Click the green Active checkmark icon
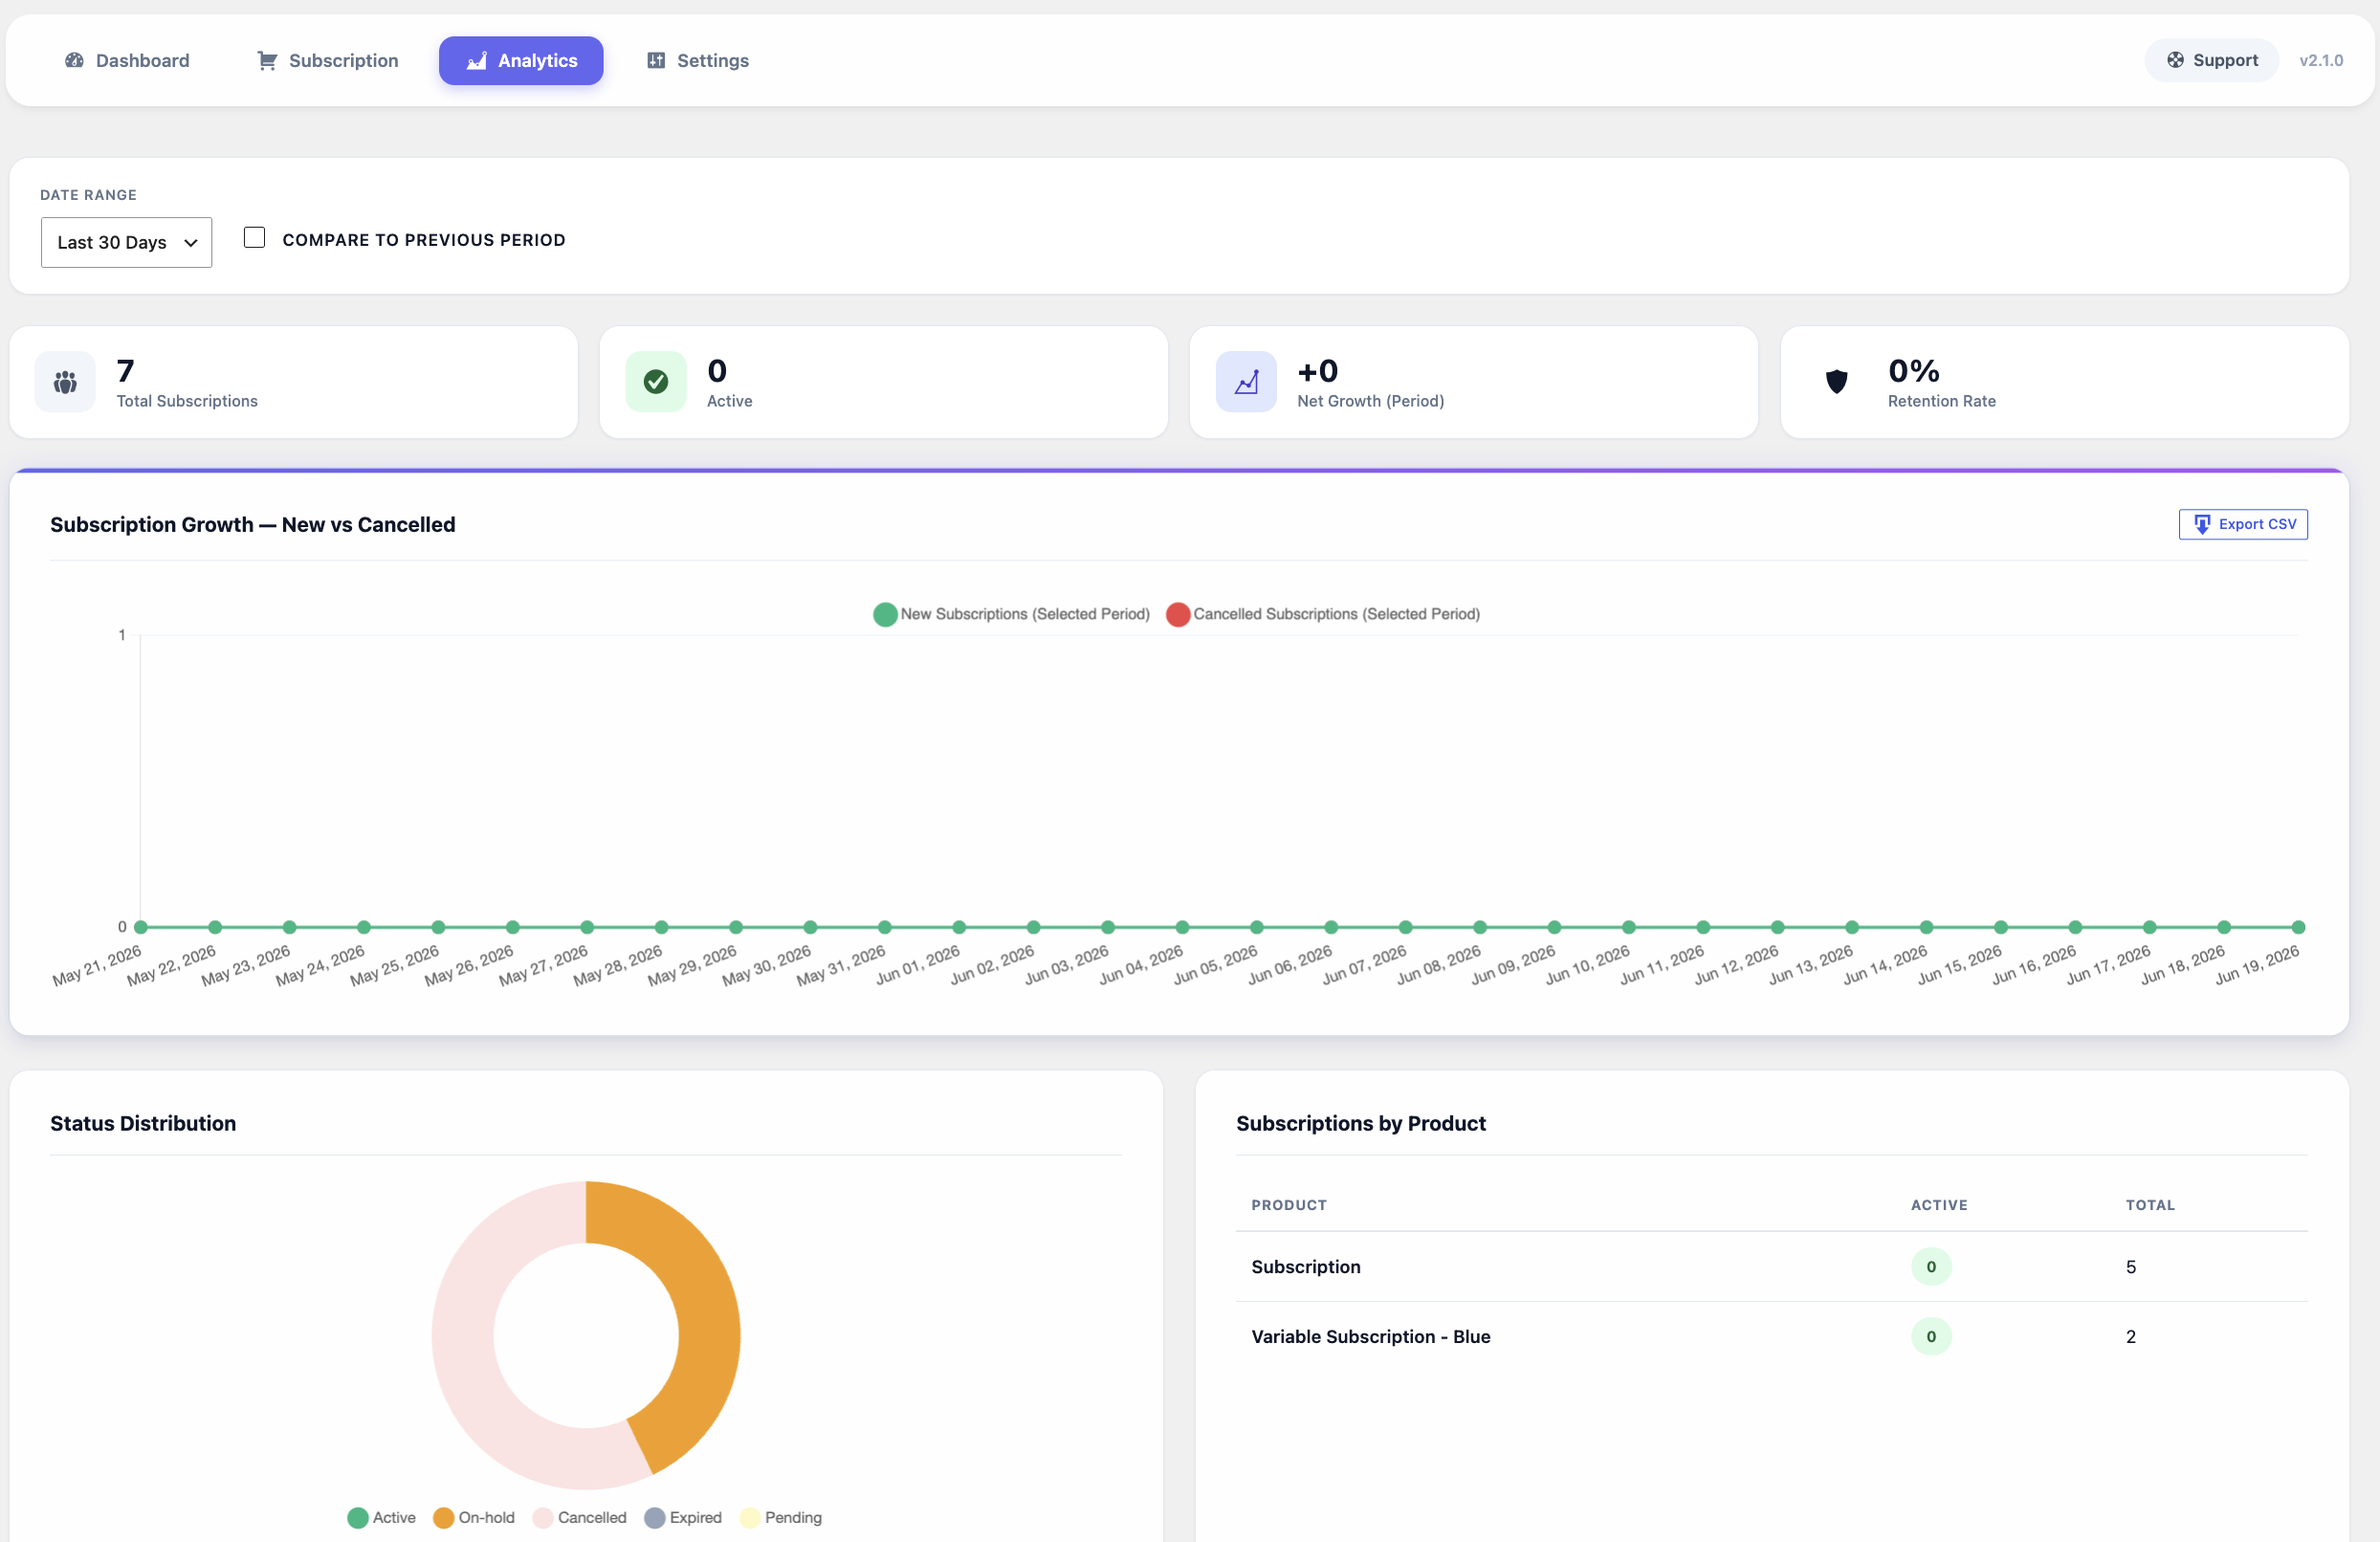Viewport: 2380px width, 1542px height. (656, 382)
